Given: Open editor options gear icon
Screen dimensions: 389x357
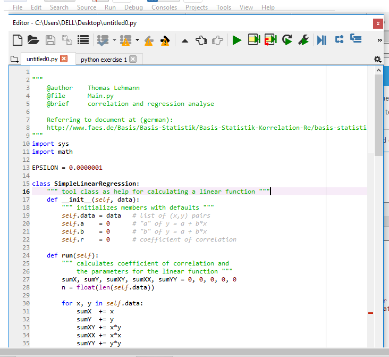Looking at the screenshot, I should coord(377,59).
